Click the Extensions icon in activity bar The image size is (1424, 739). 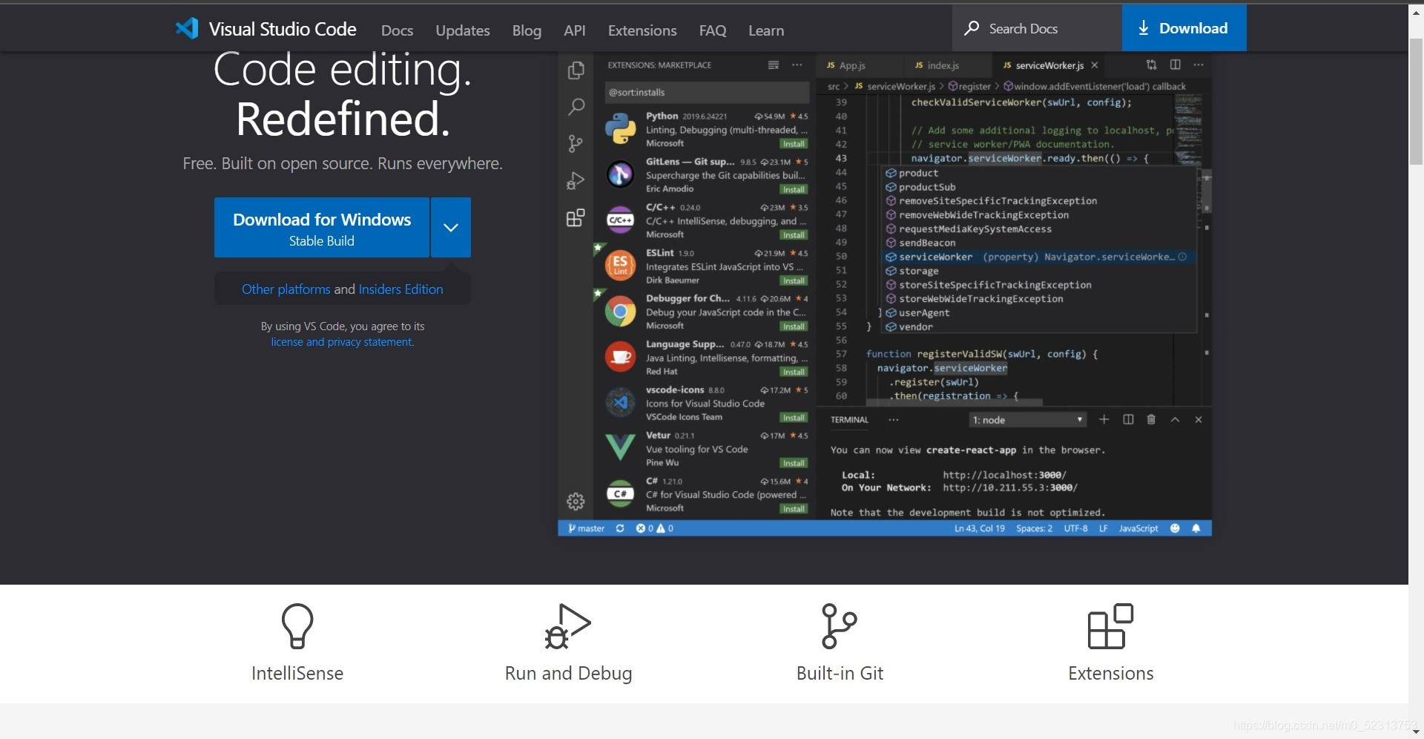[x=576, y=217]
